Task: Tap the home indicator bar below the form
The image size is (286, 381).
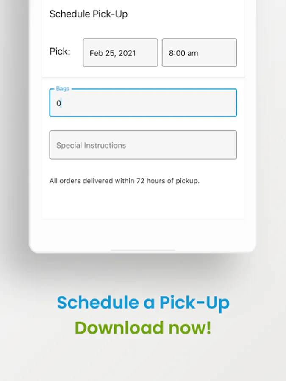Action: 143,250
